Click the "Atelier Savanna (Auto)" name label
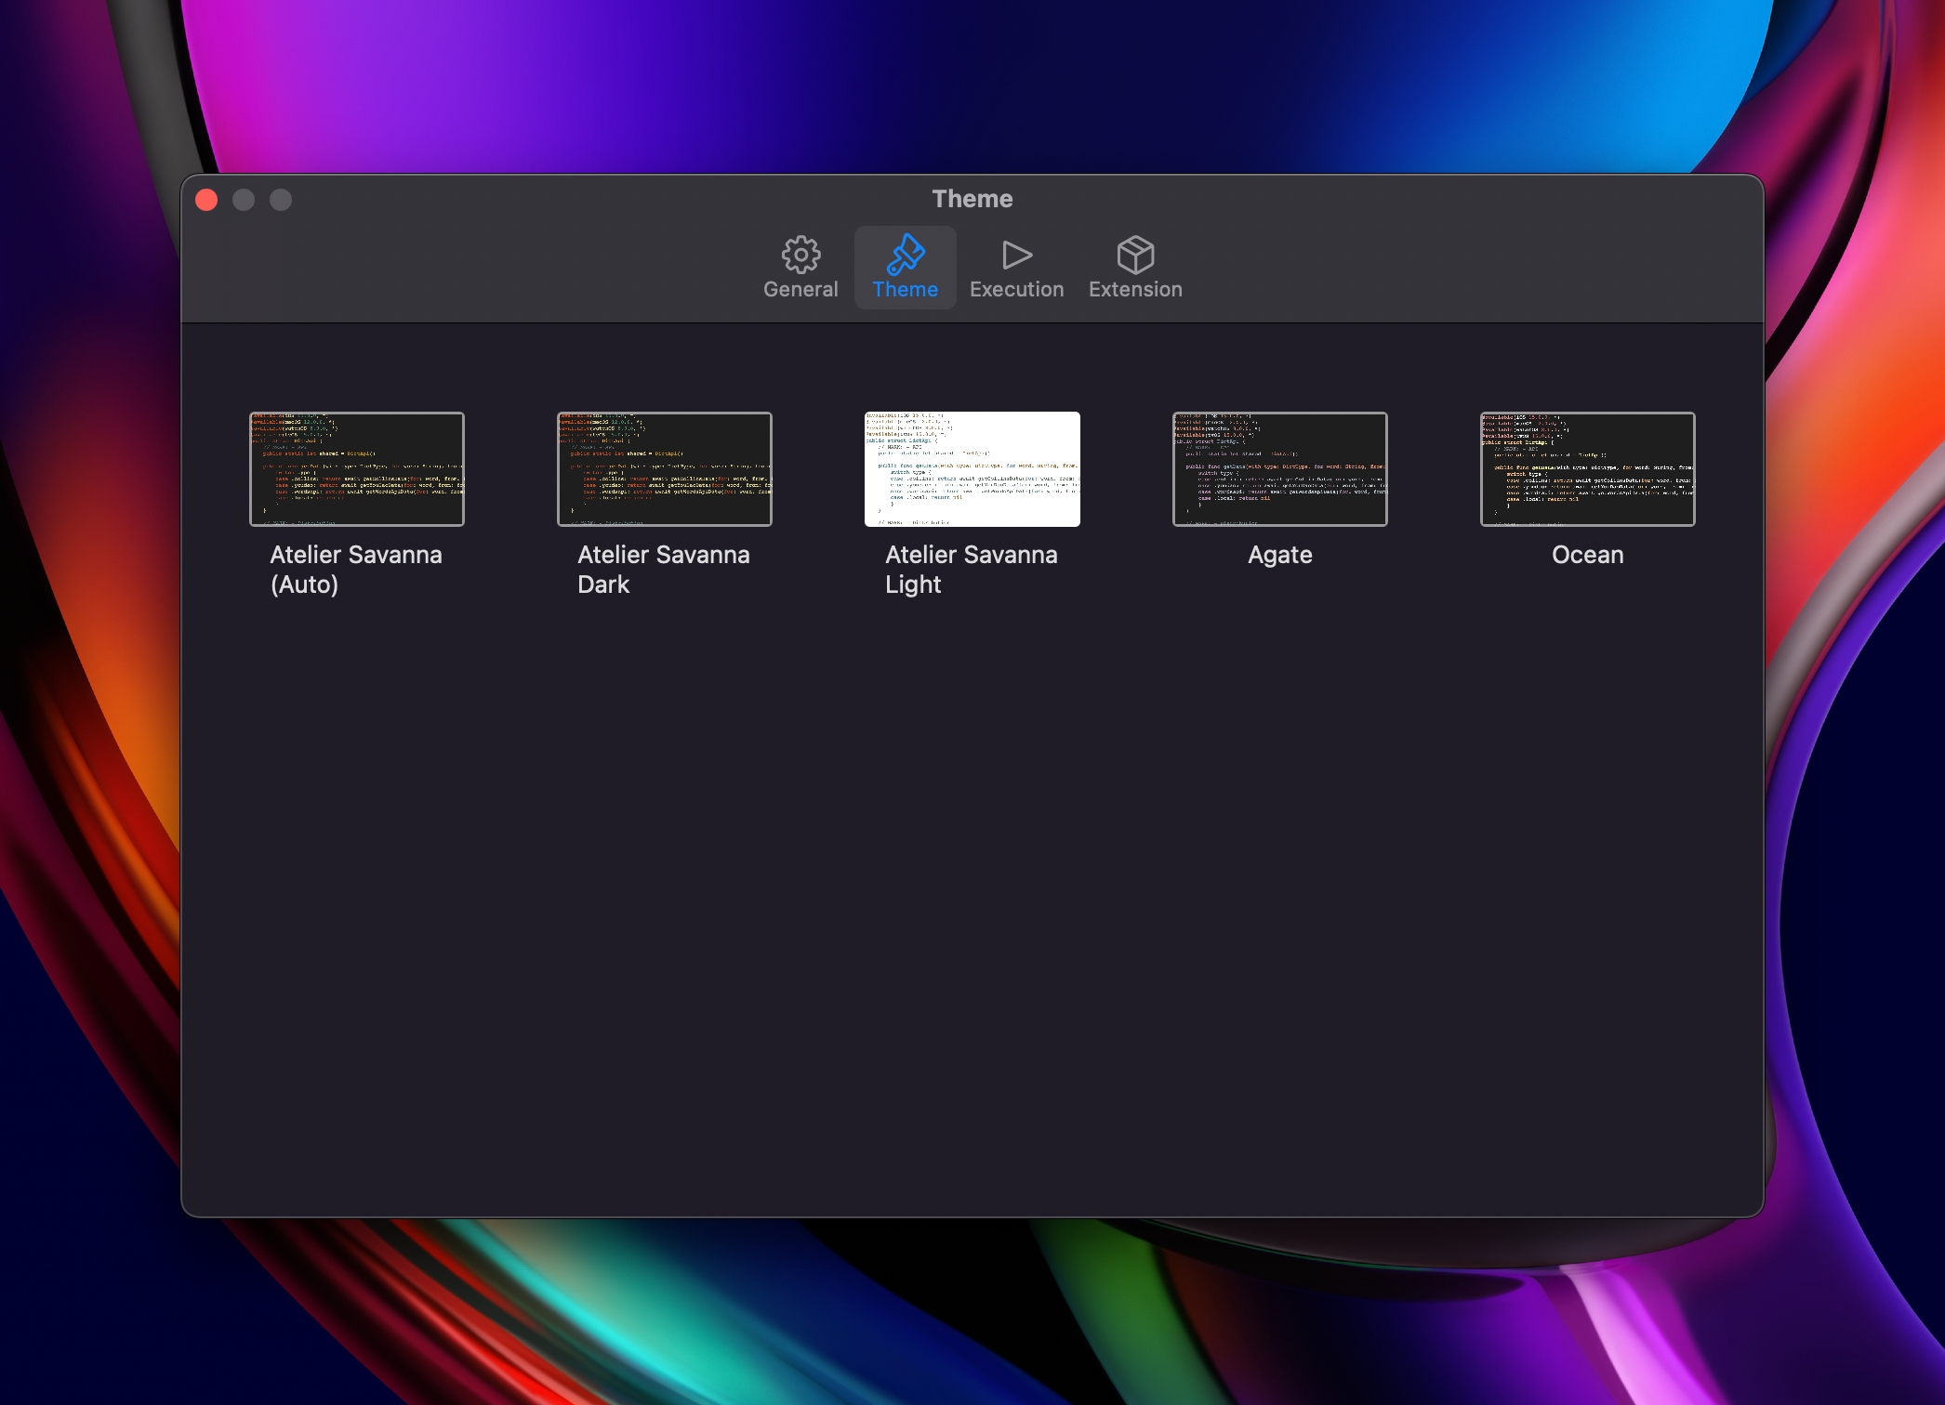 (x=356, y=570)
